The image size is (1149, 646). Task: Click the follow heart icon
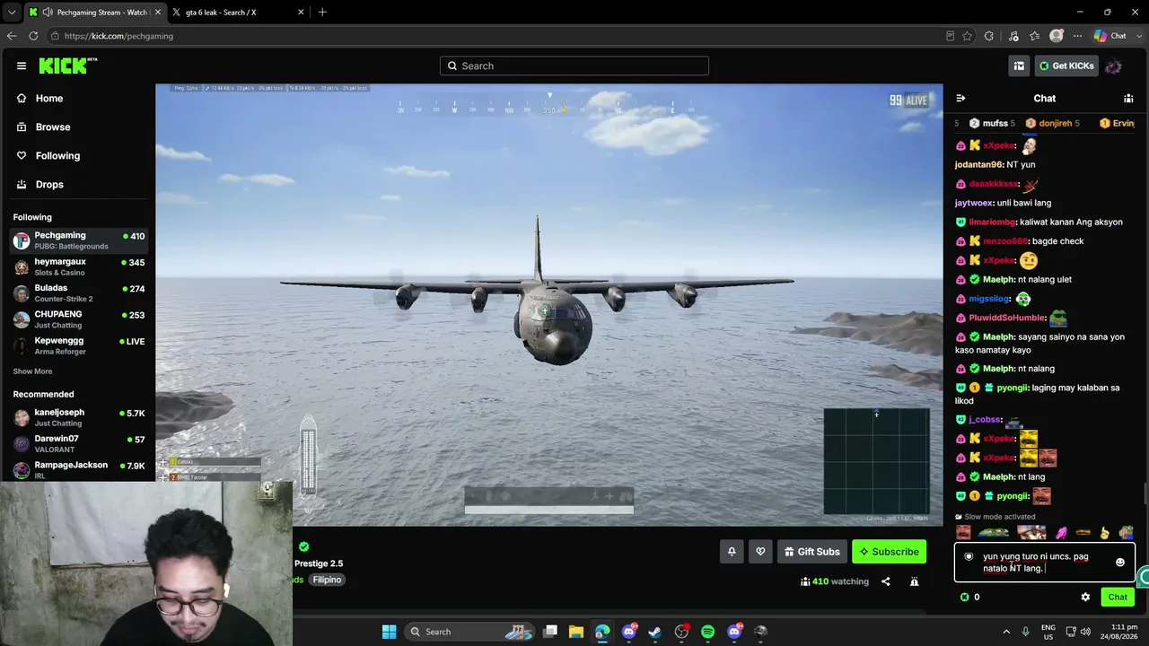point(760,552)
